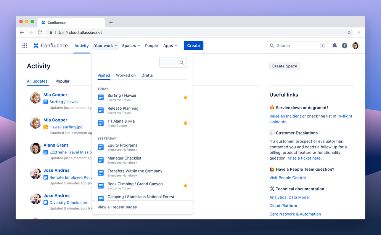Focus the header Search field
Image resolution: width=381 pixels, height=235 pixels.
pos(297,46)
